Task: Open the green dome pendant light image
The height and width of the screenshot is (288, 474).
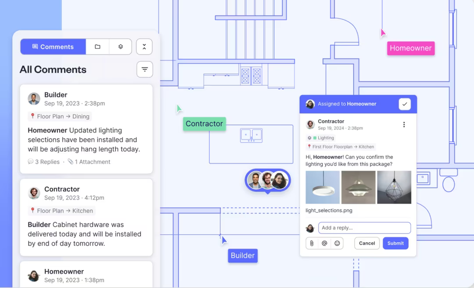Action: [358, 187]
